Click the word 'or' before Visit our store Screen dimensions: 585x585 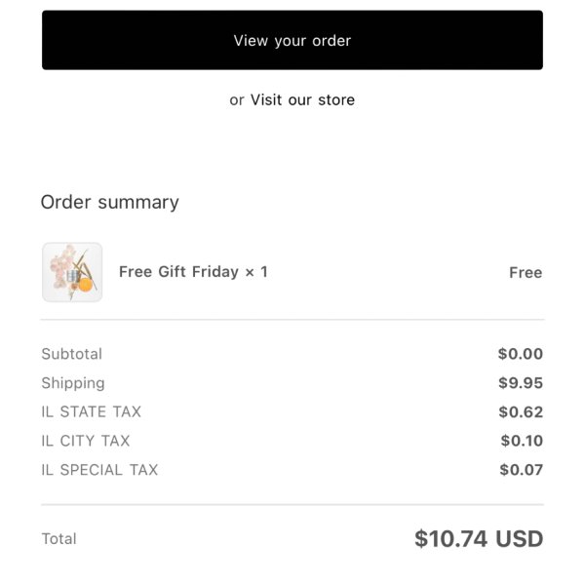[237, 100]
